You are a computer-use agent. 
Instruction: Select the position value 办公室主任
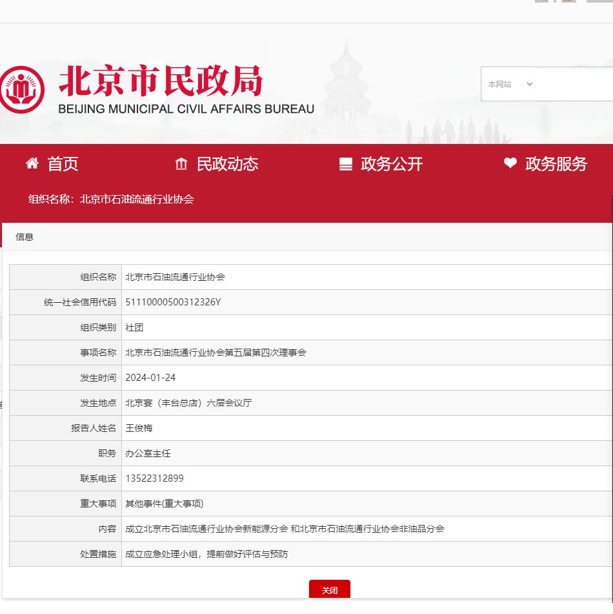pyautogui.click(x=148, y=453)
